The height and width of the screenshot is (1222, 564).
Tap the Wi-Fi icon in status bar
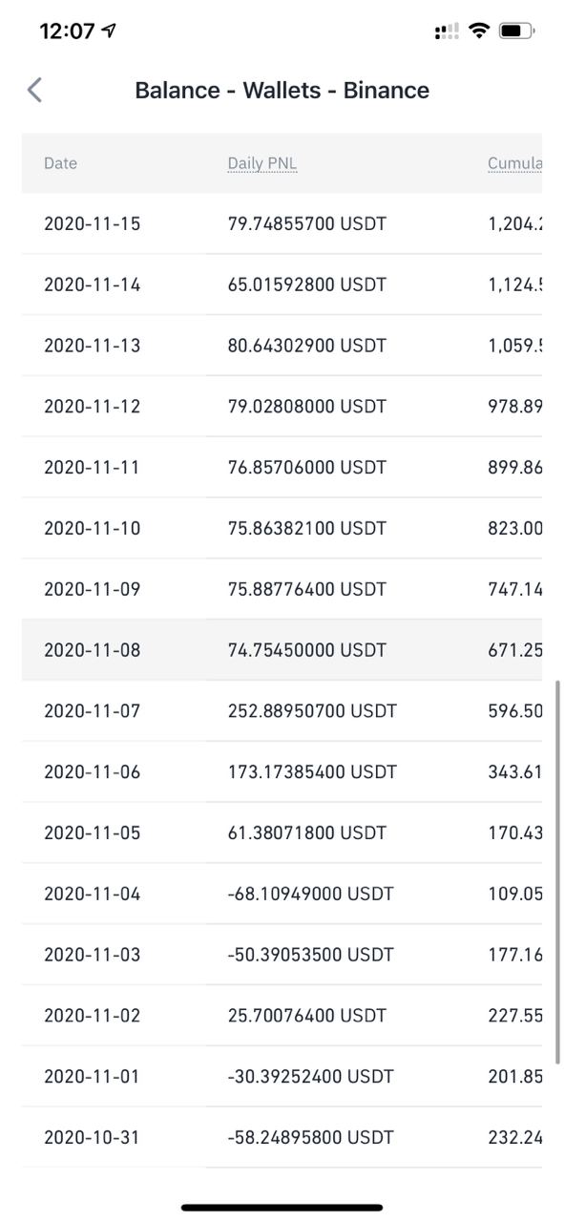tap(478, 31)
